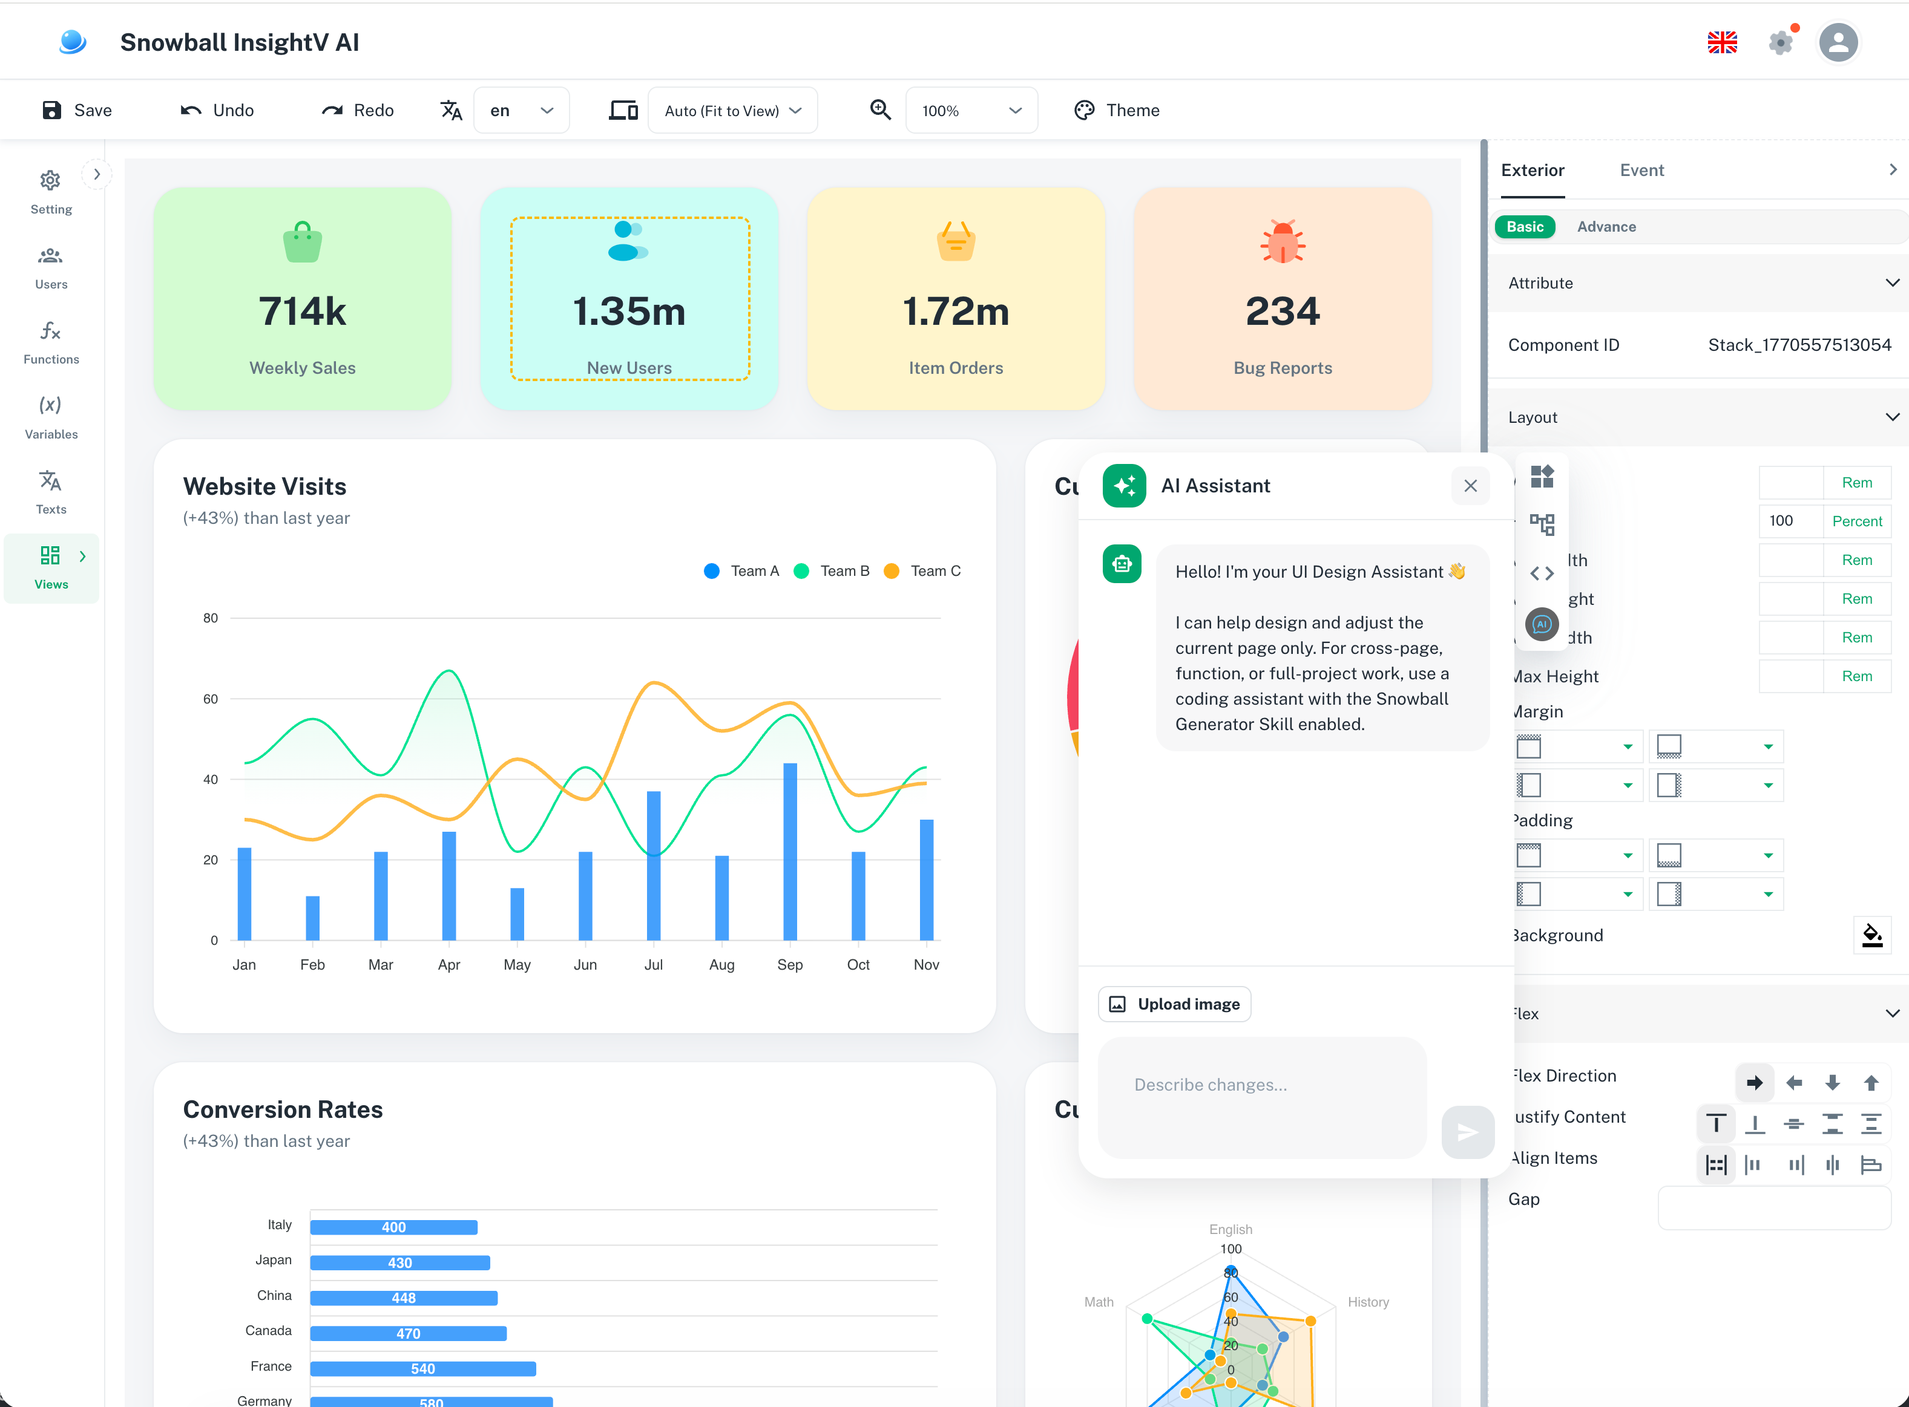Click the Undo toolbar icon

[x=190, y=110]
